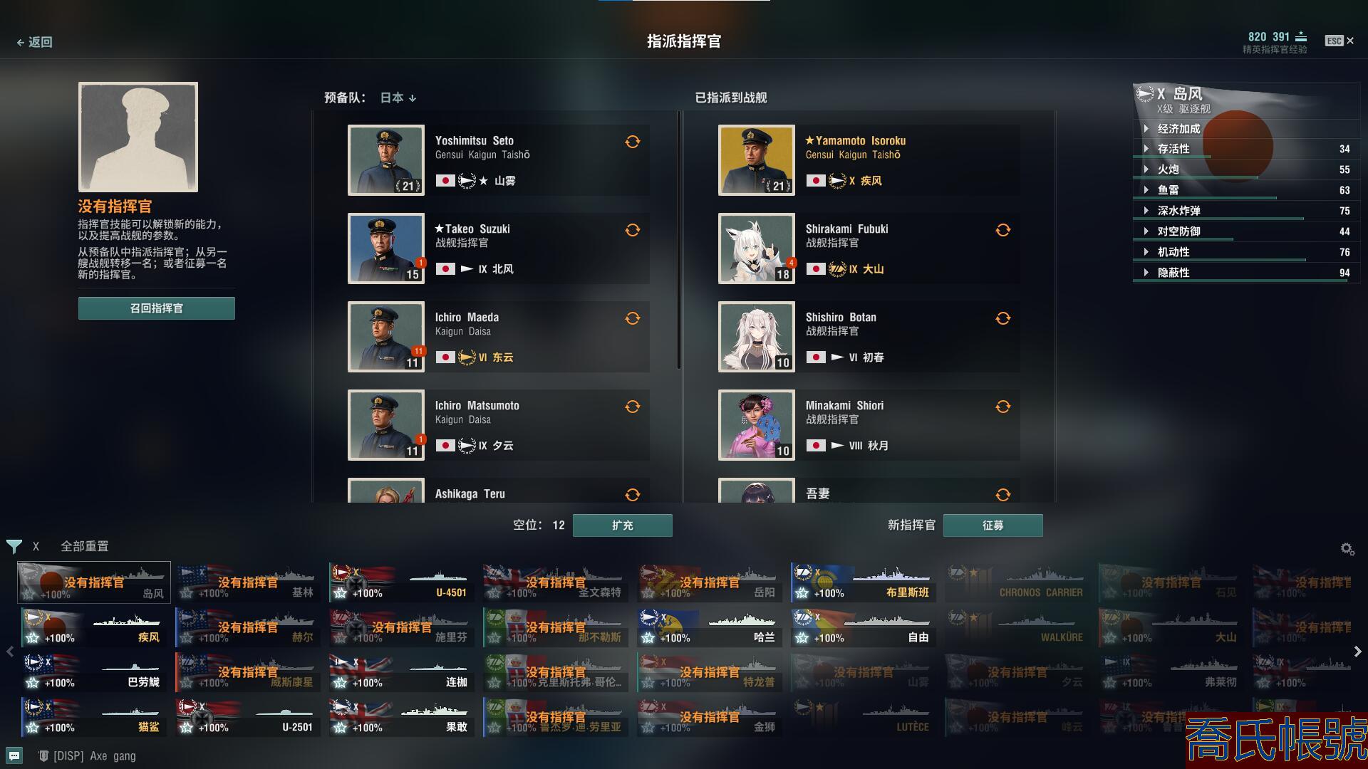1368x769 pixels.
Task: Click swap icon beside Takeo Suzuki
Action: pos(632,230)
